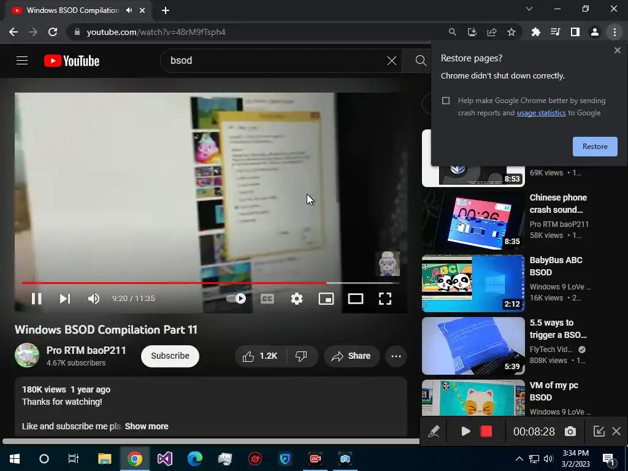This screenshot has width=628, height=471.
Task: Open the Chrome extensions puzzle icon
Action: (535, 32)
